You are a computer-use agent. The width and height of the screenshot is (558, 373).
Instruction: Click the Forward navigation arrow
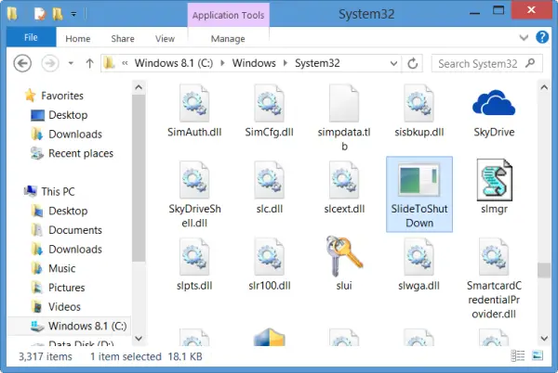[50, 63]
